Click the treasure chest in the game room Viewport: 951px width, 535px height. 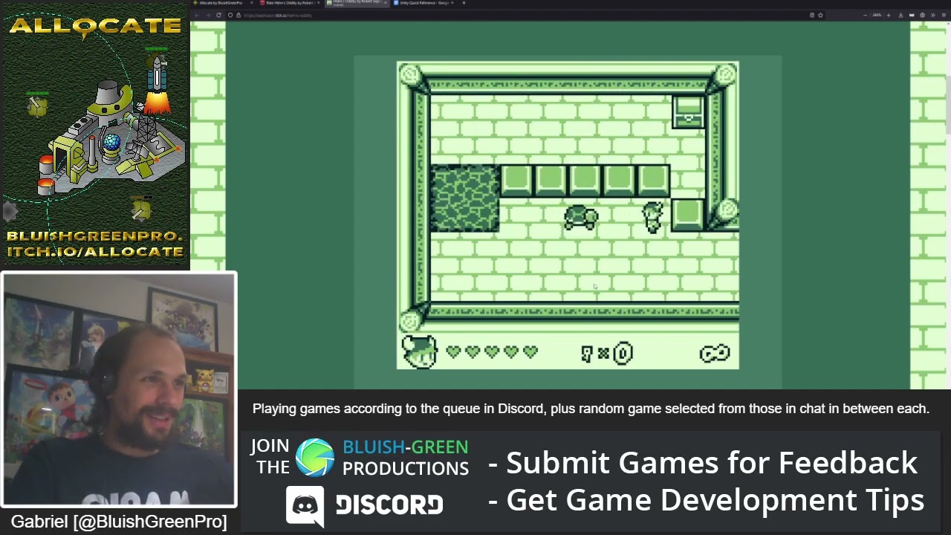[x=688, y=111]
